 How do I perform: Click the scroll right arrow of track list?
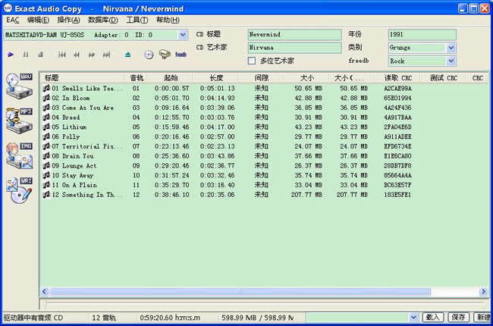(483, 292)
